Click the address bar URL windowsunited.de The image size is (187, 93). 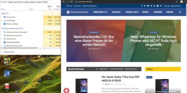(x=85, y=2)
